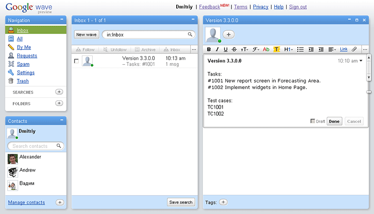Screen dimensions: 374x214
Task: Run search with magnifier icon in inbox
Action: tap(190, 35)
